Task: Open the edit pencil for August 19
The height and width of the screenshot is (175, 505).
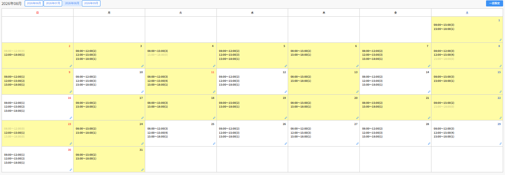Action: click(286, 117)
